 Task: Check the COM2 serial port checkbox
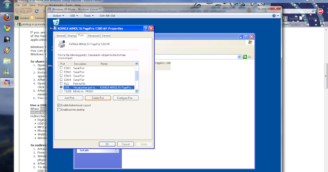point(61,72)
